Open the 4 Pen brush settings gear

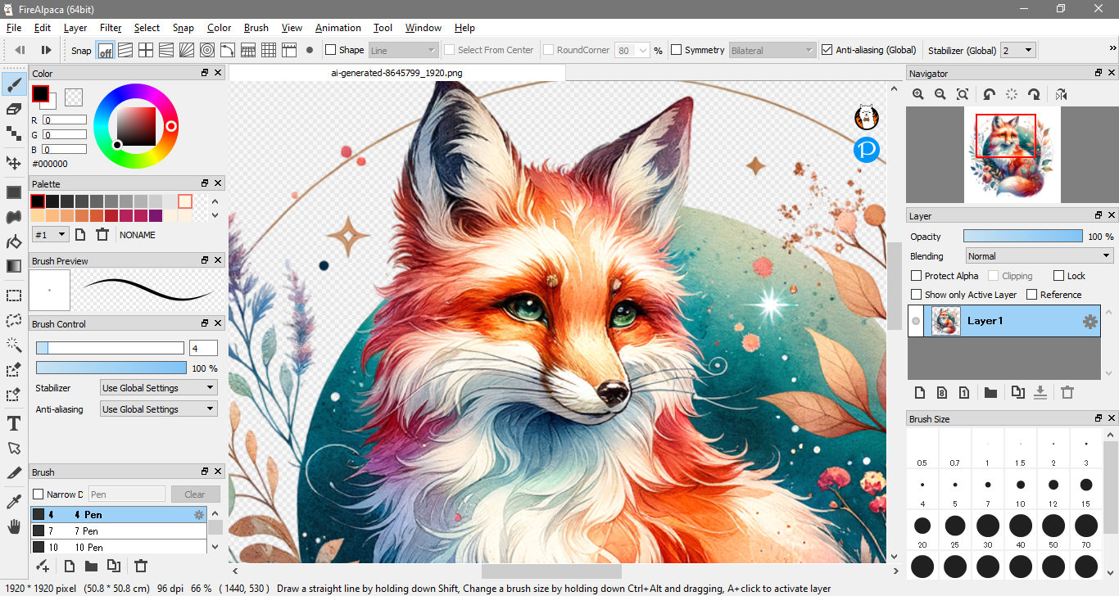click(198, 515)
